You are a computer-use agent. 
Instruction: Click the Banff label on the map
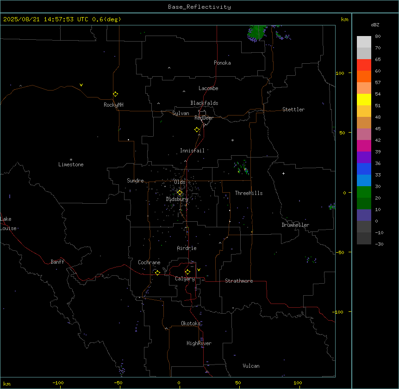(x=57, y=262)
